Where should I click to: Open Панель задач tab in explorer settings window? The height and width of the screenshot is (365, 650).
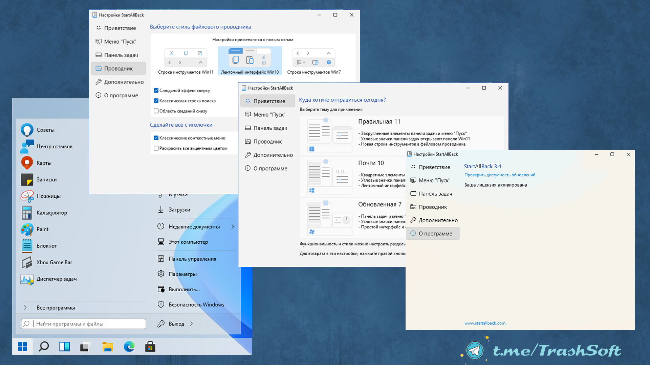(118, 55)
